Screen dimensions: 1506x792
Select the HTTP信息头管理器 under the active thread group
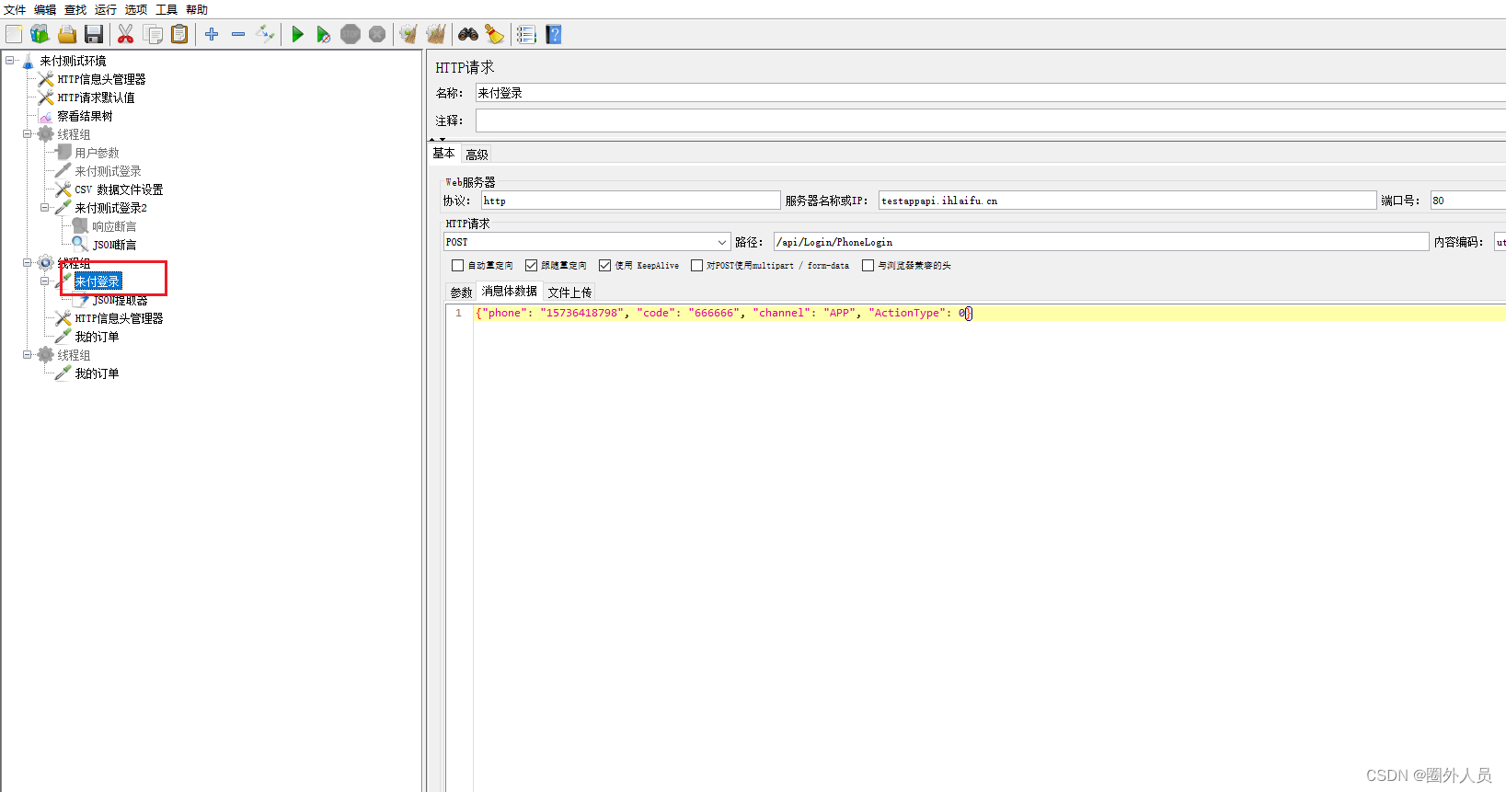pyautogui.click(x=119, y=318)
